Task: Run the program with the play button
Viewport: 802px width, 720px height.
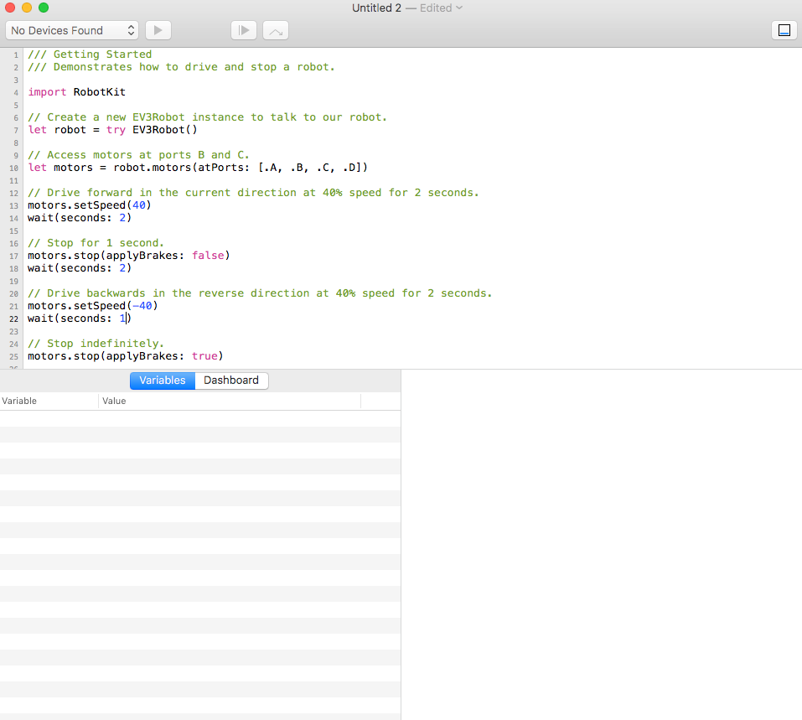Action: pyautogui.click(x=158, y=30)
